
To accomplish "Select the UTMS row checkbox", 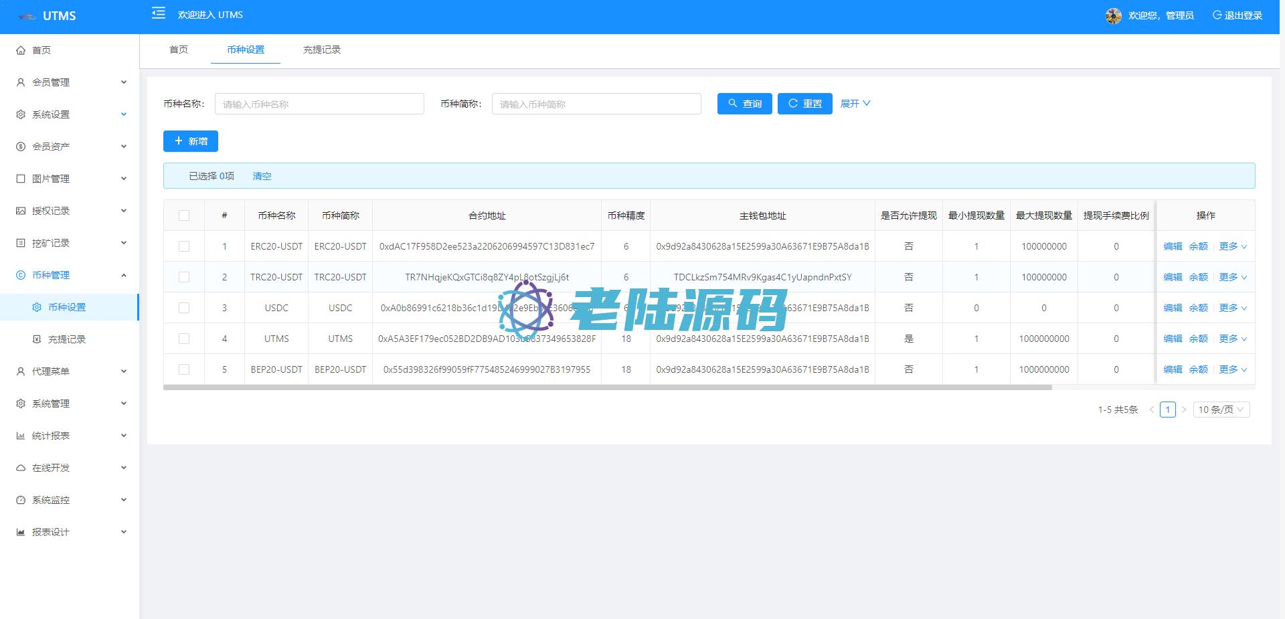I will [184, 339].
